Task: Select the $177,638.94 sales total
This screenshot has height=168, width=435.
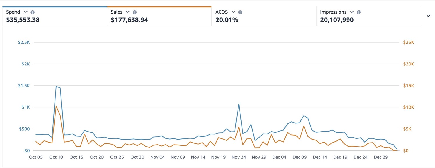Action: coord(129,20)
